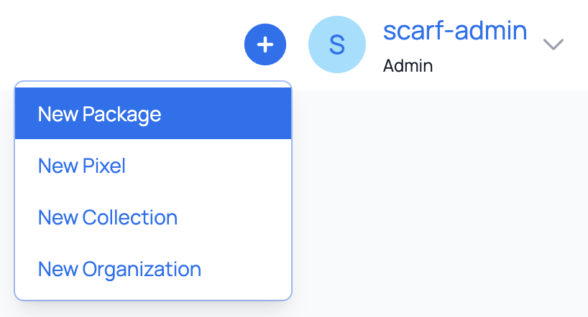Open the user profile via S avatar
The height and width of the screenshot is (317, 588).
pos(336,44)
